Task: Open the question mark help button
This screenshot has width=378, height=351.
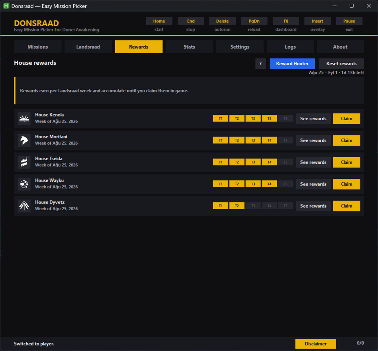Action: (x=260, y=63)
